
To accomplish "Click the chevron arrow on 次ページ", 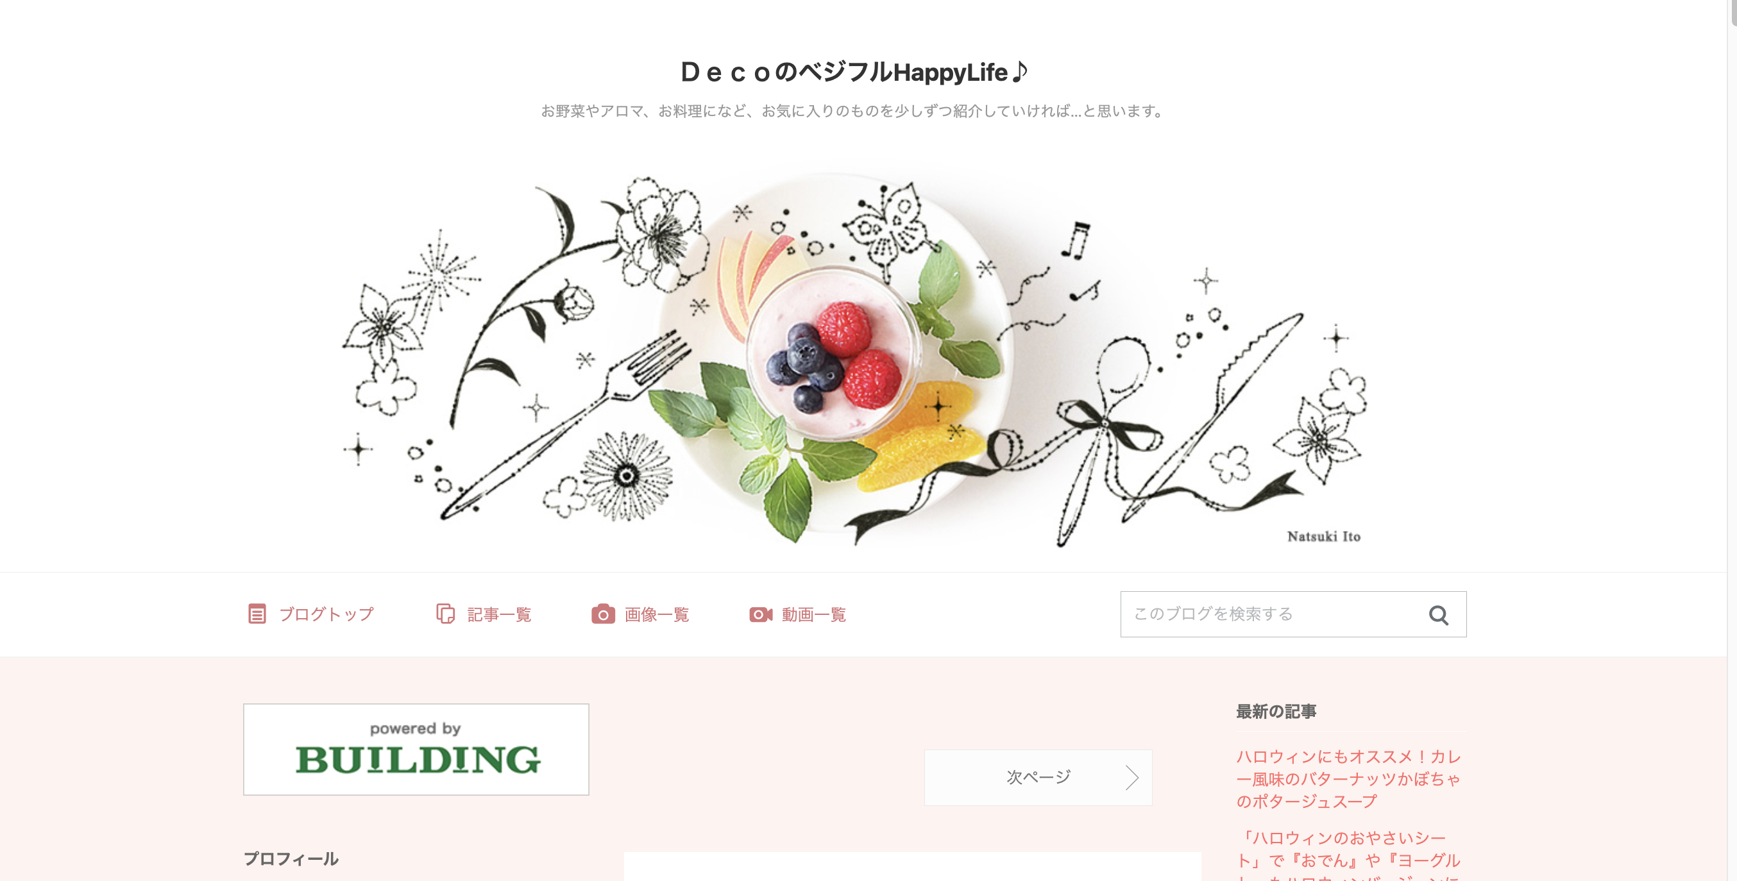I will pyautogui.click(x=1131, y=777).
